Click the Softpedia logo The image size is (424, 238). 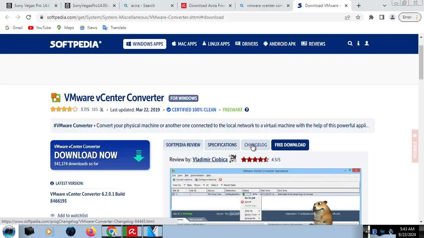click(x=76, y=44)
